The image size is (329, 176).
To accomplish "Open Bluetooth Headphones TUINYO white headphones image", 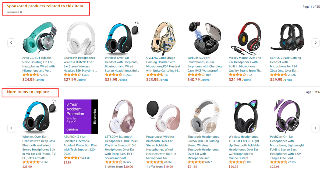I will (81, 38).
